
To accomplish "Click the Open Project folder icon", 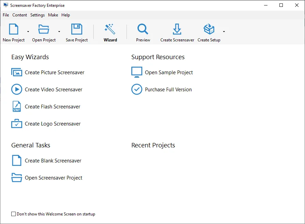I will (x=44, y=29).
